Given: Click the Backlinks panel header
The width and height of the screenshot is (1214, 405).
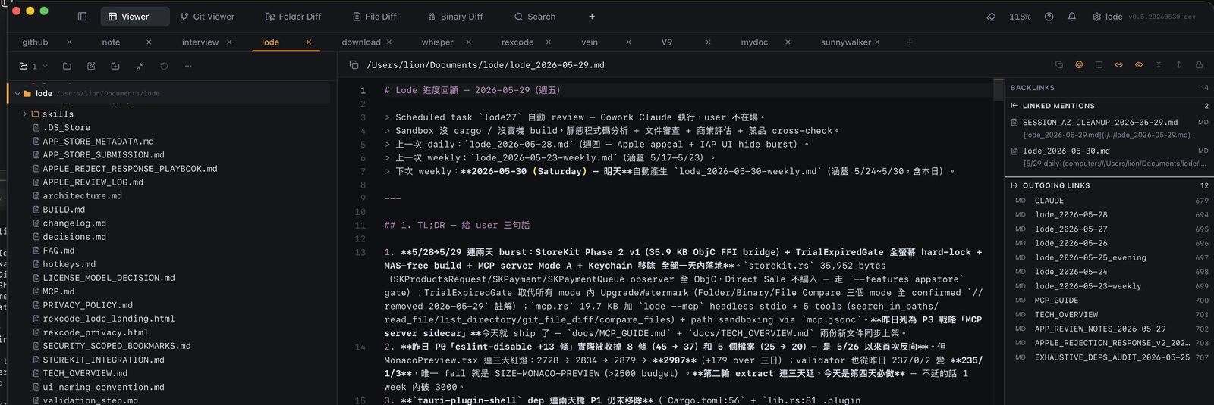Looking at the screenshot, I should click(1109, 88).
